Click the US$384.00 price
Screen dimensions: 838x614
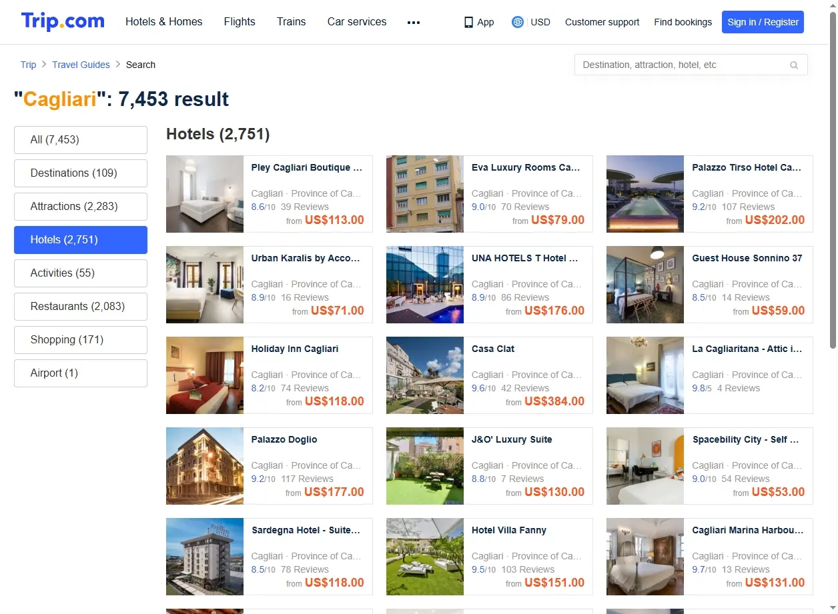554,401
